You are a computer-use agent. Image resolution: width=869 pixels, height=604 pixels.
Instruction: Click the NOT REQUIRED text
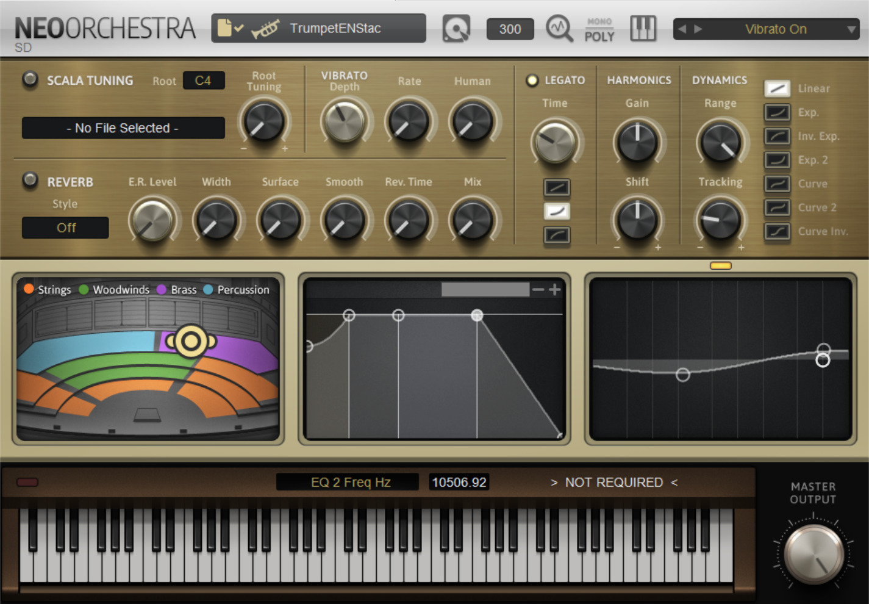614,482
